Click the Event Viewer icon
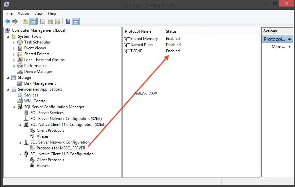This screenshot has width=295, height=187. (x=20, y=48)
